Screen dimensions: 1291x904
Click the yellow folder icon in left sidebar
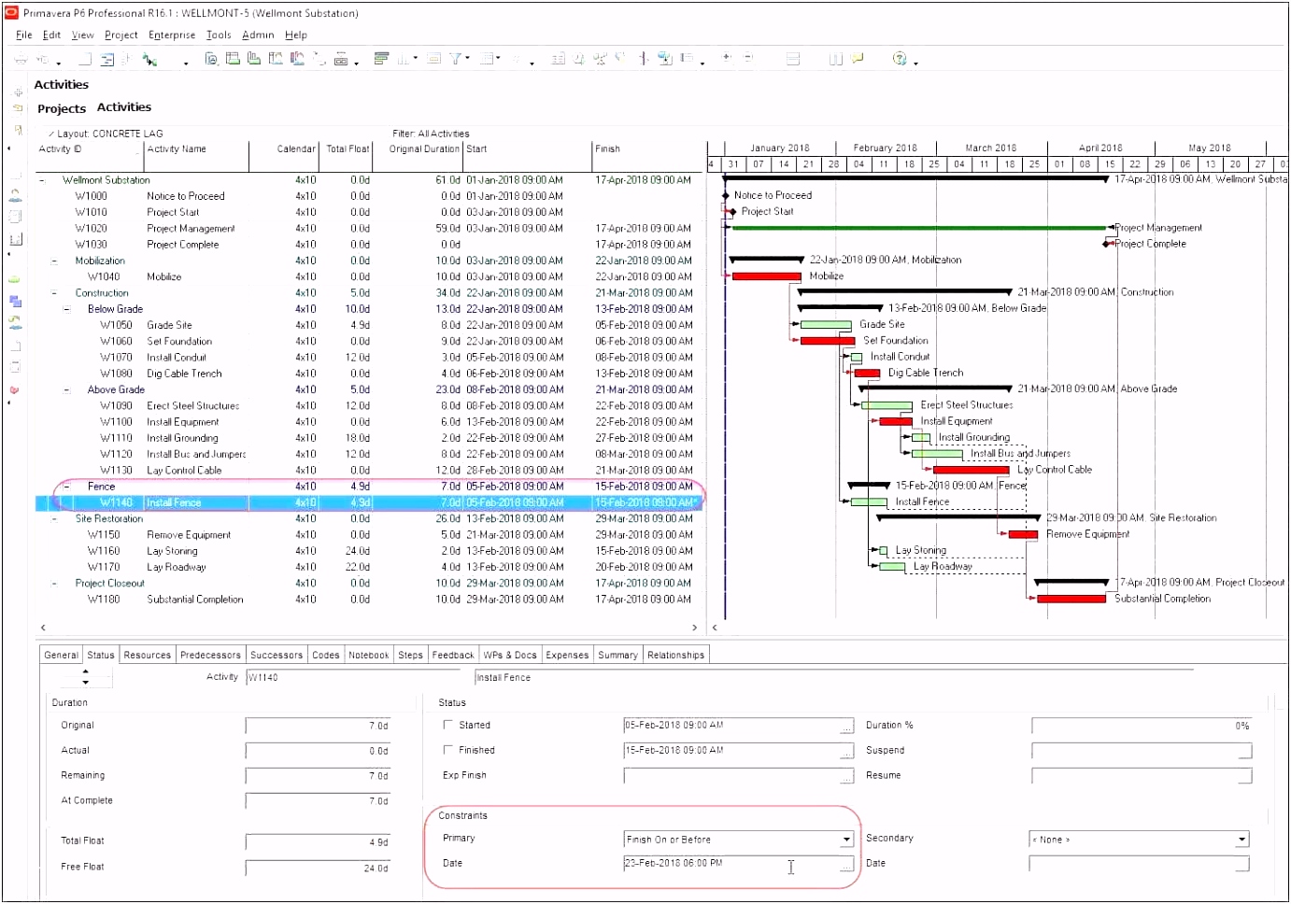coord(17,108)
